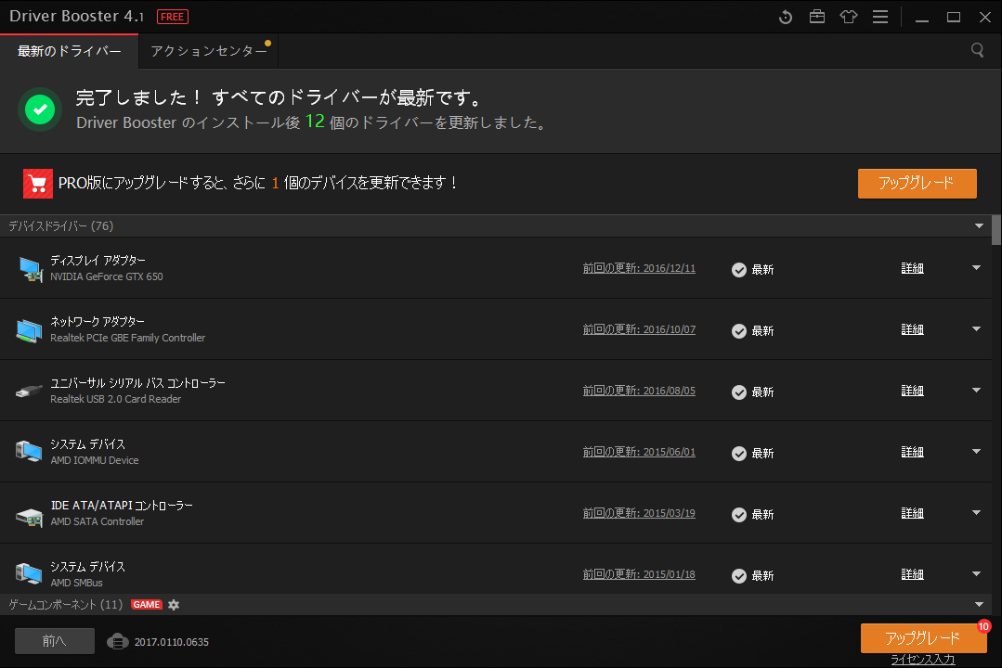The width and height of the screenshot is (1002, 668).
Task: Open 詳細 for Realtek PCIe GBE Family Controller
Action: pyautogui.click(x=913, y=329)
